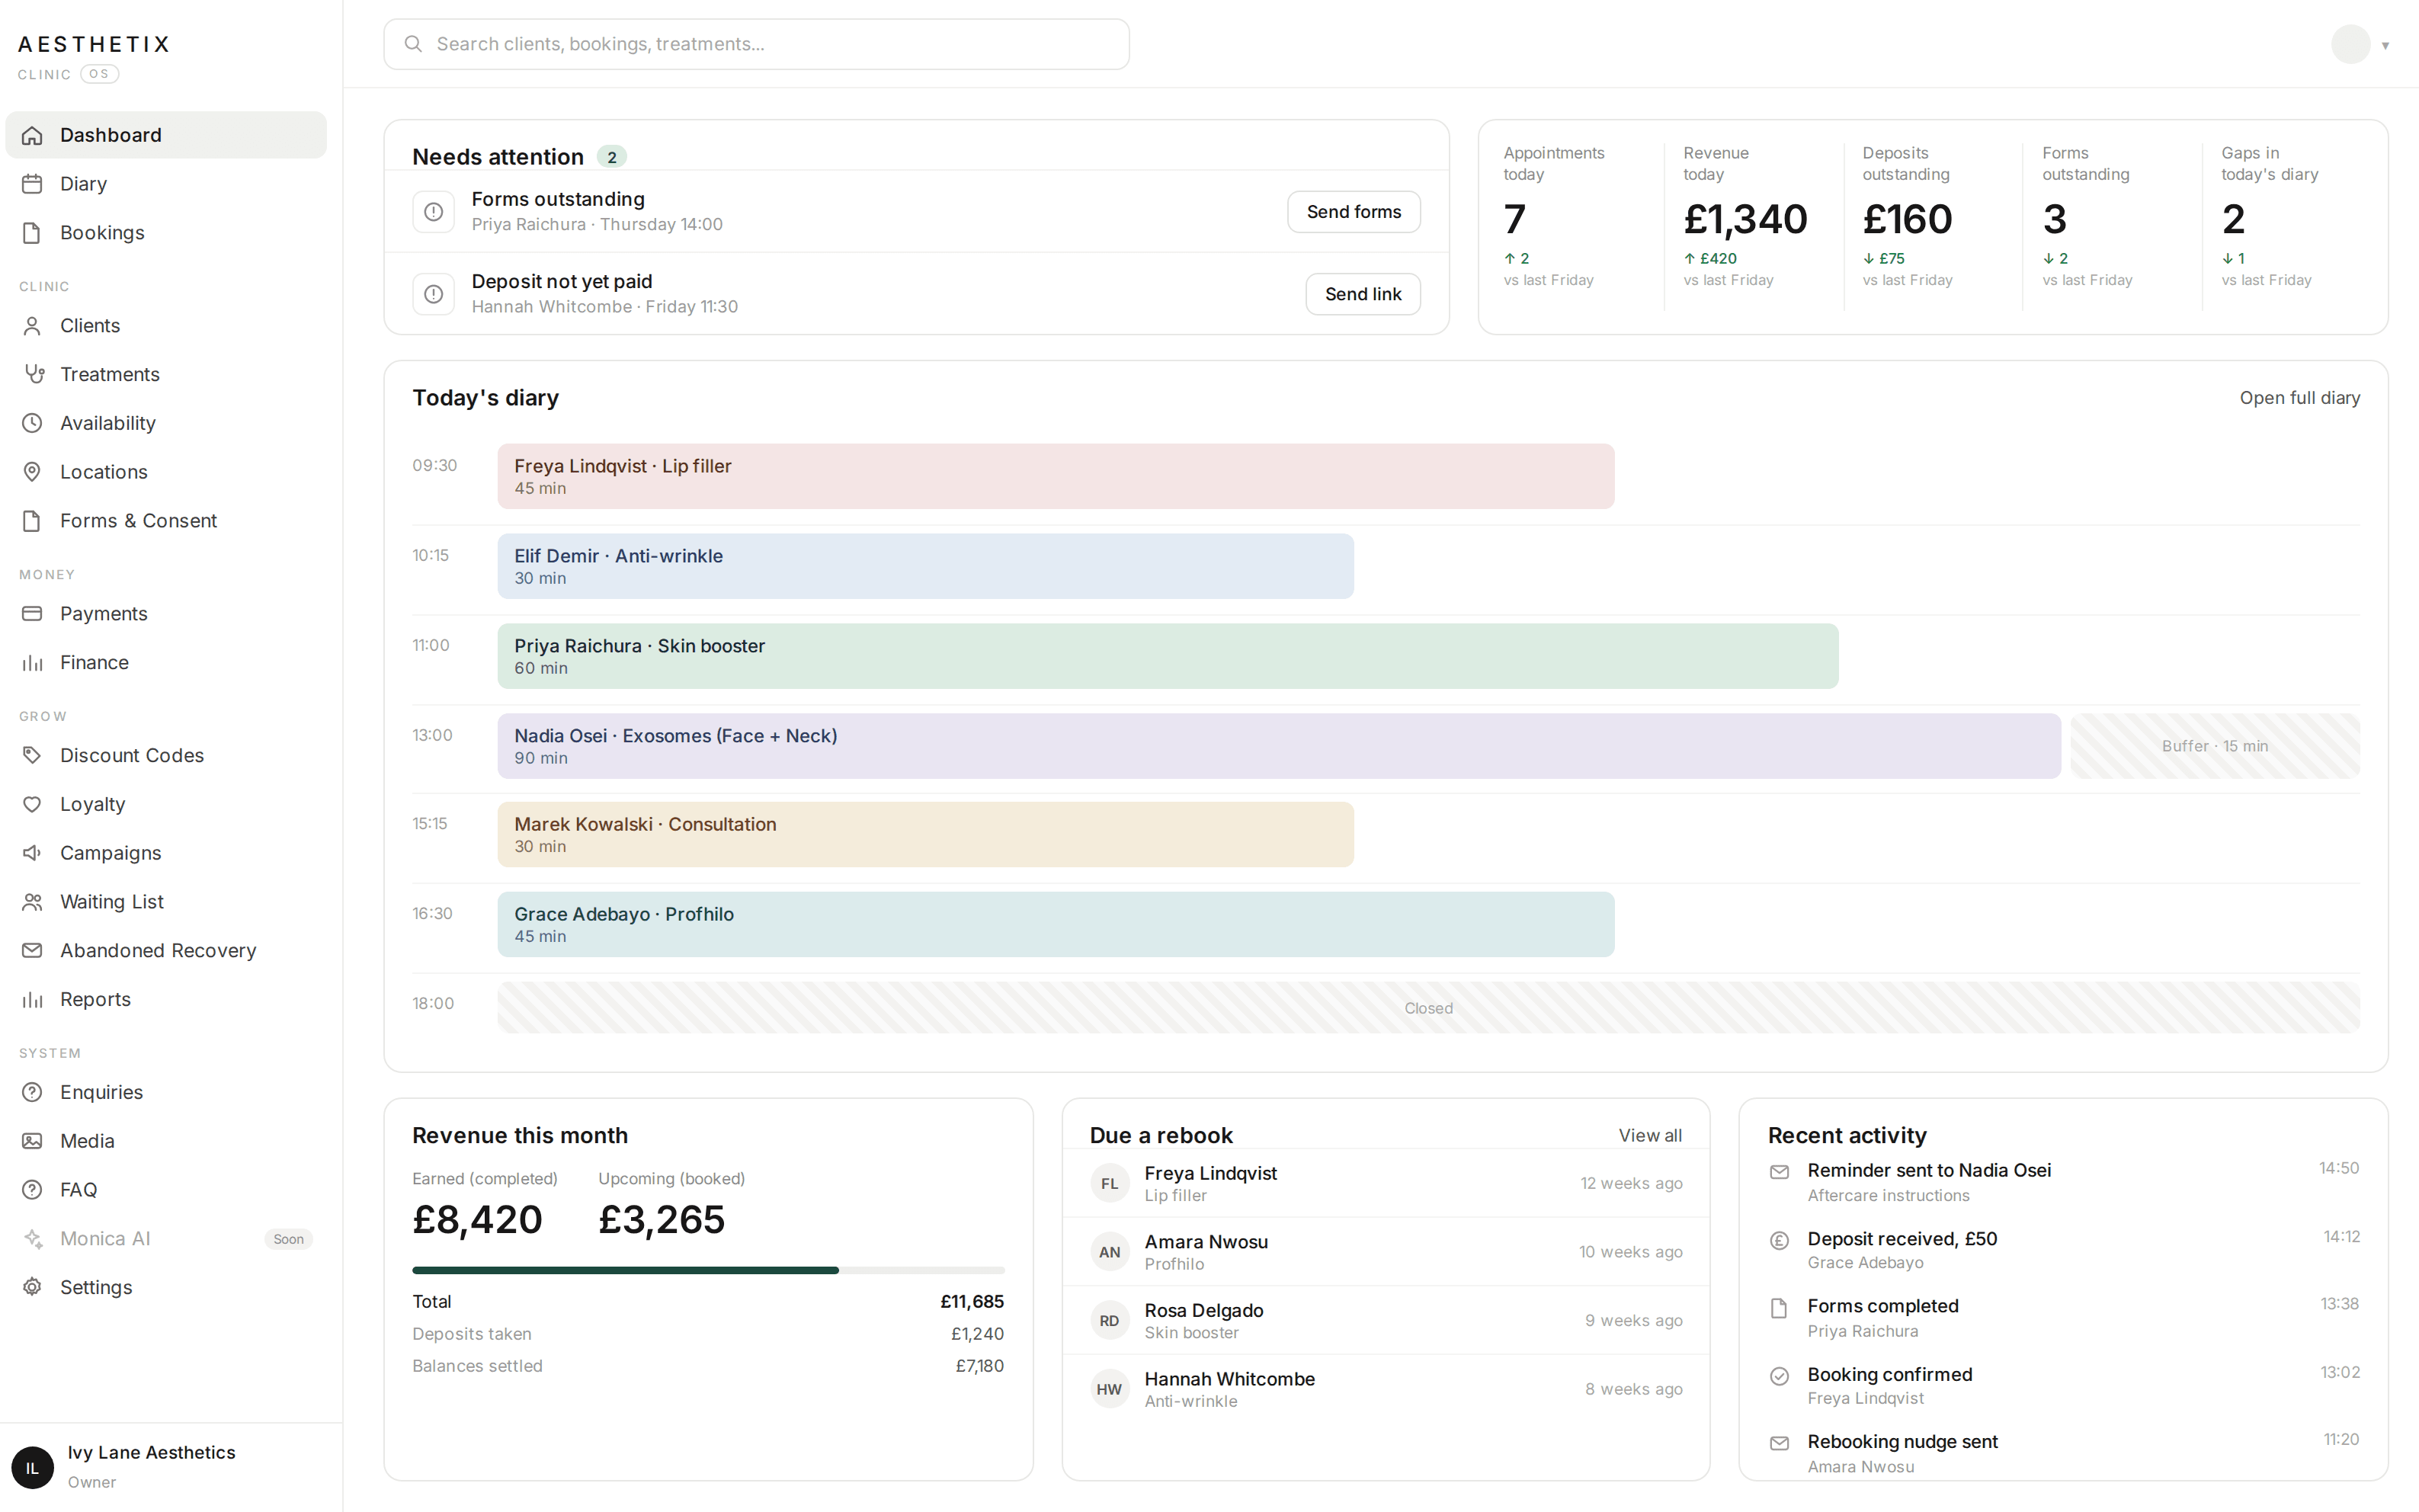The image size is (2419, 1512).
Task: Click the Media image icon
Action: point(32,1141)
